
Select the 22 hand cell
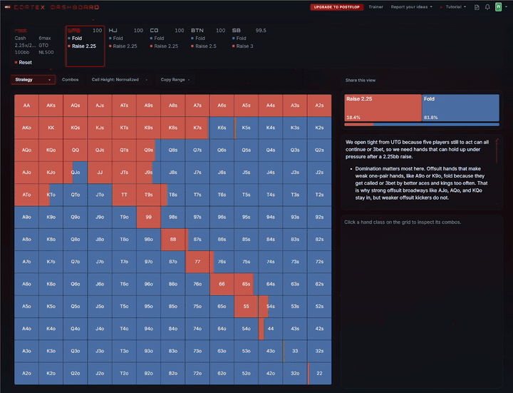319,373
